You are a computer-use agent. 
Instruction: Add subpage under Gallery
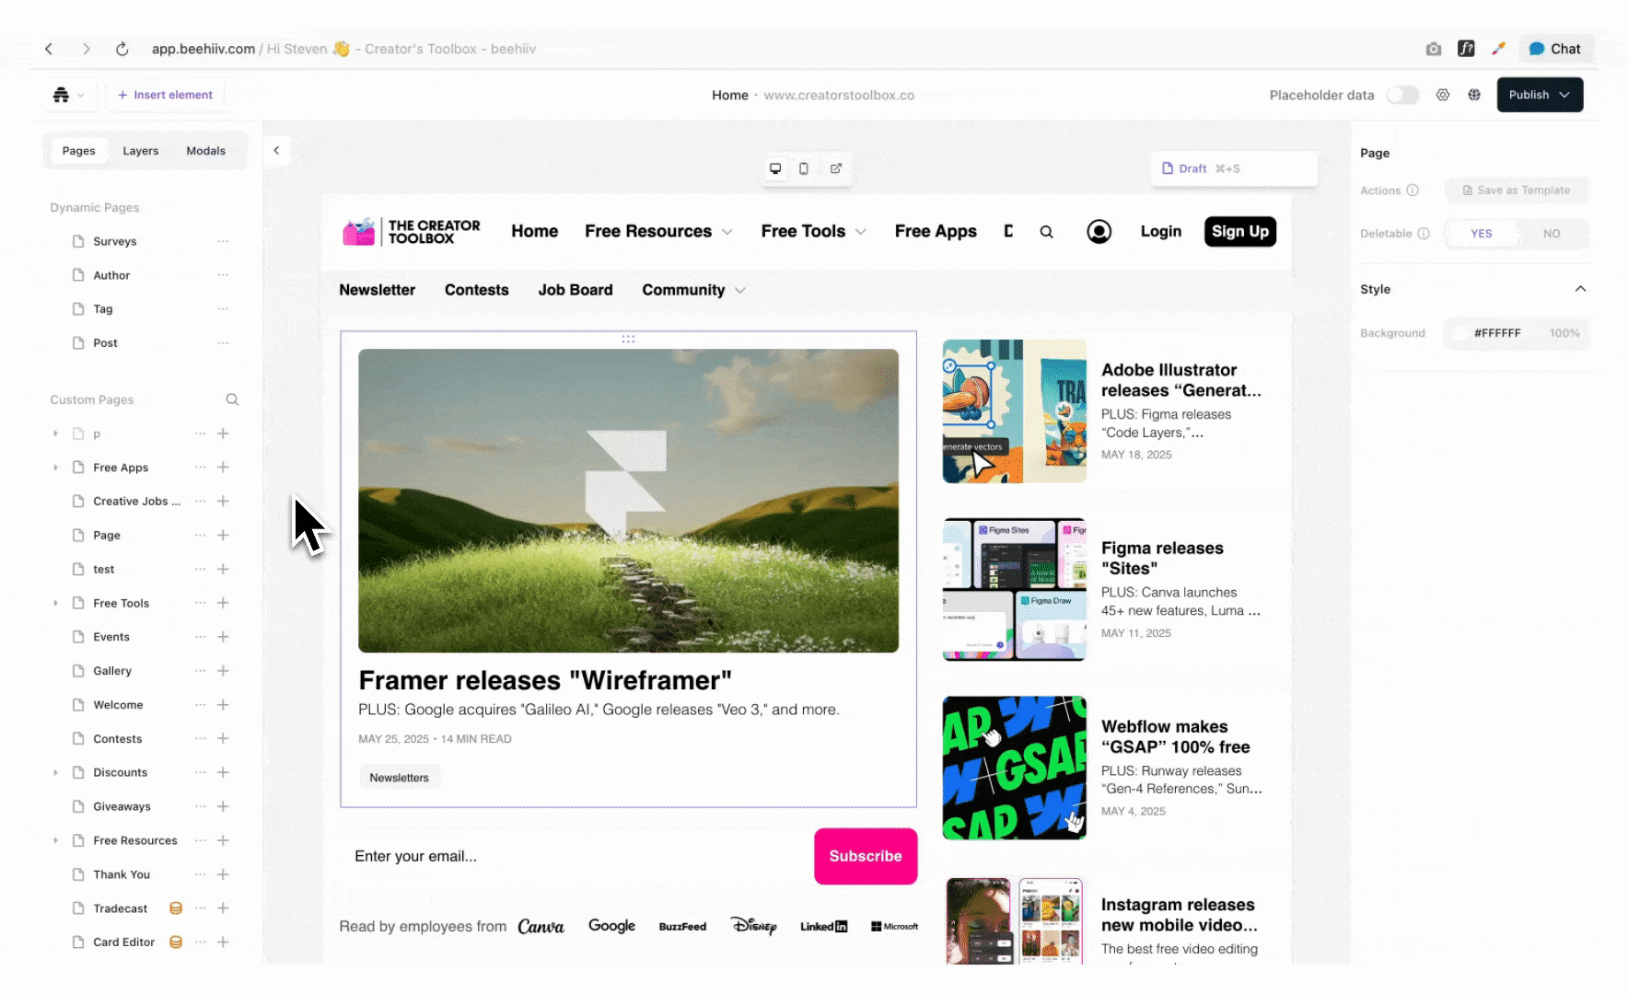click(223, 671)
